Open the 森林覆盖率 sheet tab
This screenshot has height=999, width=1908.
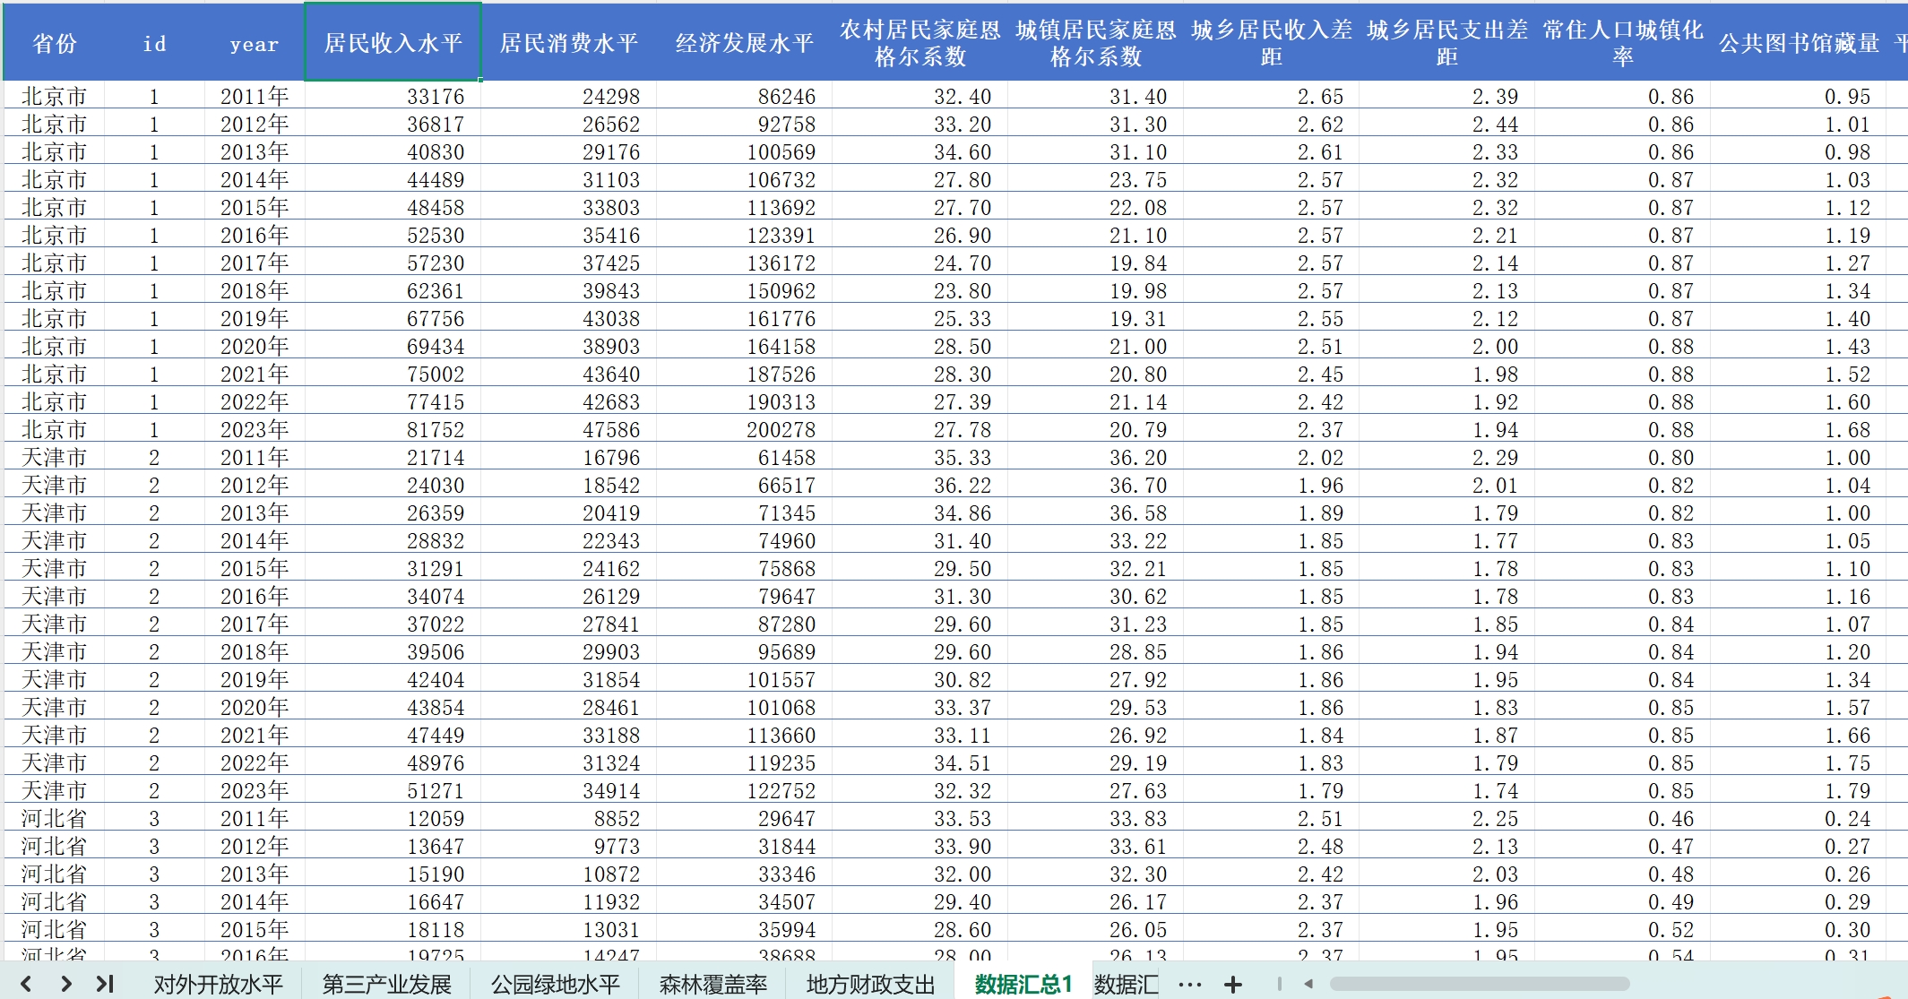[712, 985]
